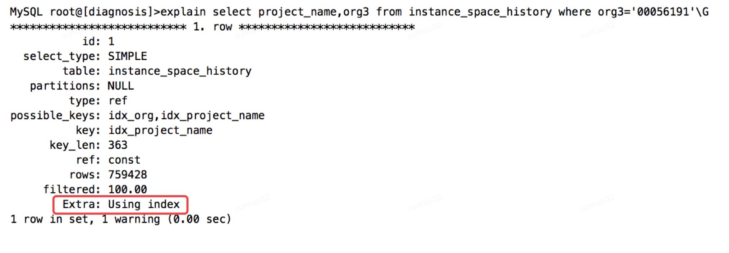Screen dimensions: 729x253
Task: Click the 'ref' value beside type
Action: coord(118,101)
